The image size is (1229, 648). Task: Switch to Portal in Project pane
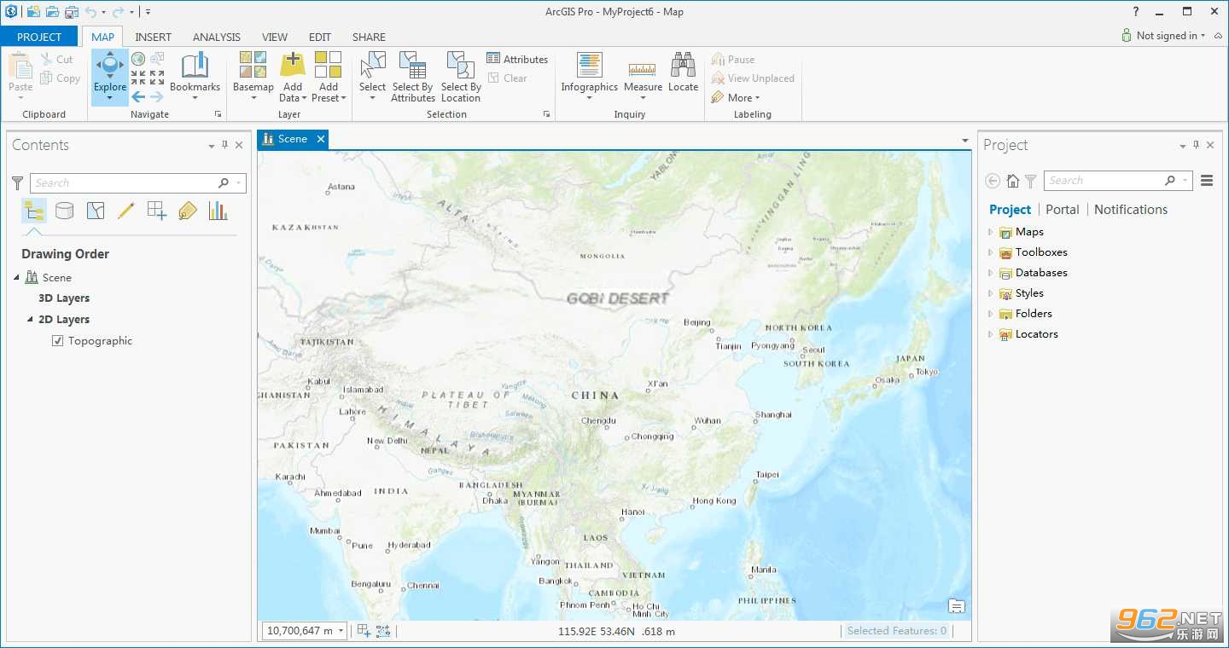point(1062,210)
